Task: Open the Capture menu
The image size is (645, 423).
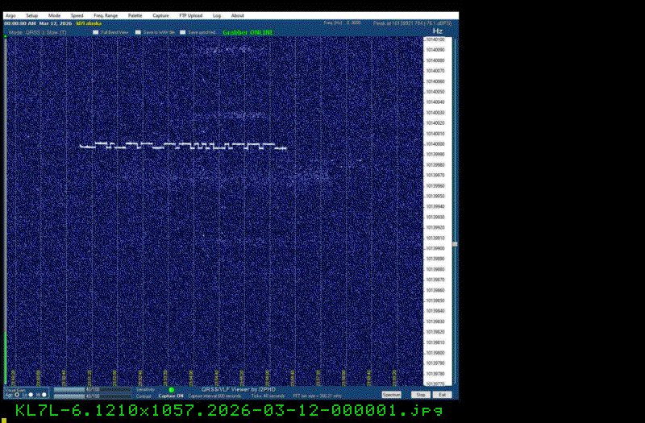Action: coord(161,15)
